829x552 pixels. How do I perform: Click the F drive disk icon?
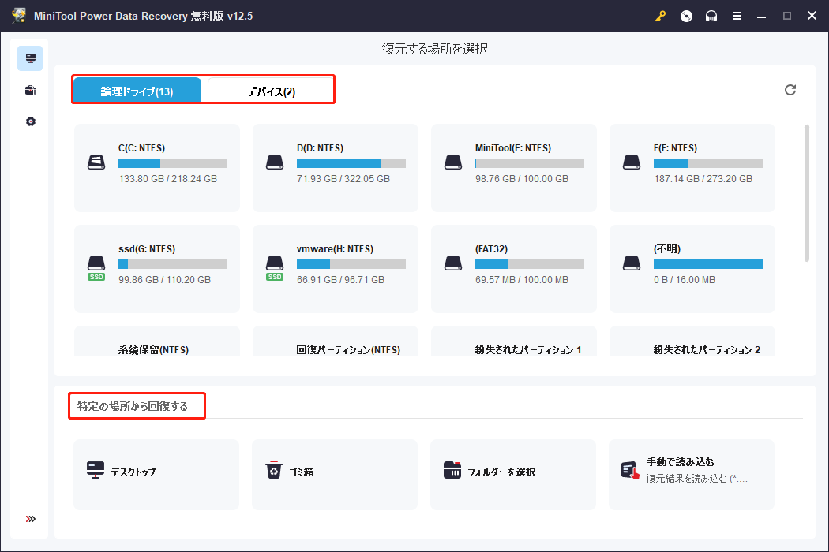(x=632, y=162)
